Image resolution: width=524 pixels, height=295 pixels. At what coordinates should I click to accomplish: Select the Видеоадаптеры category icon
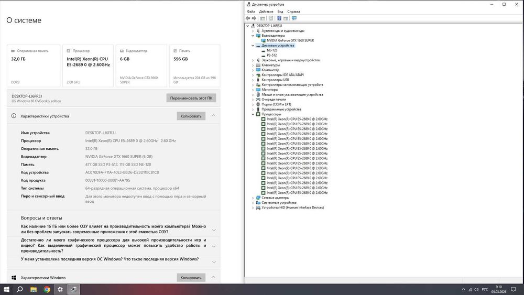click(258, 36)
